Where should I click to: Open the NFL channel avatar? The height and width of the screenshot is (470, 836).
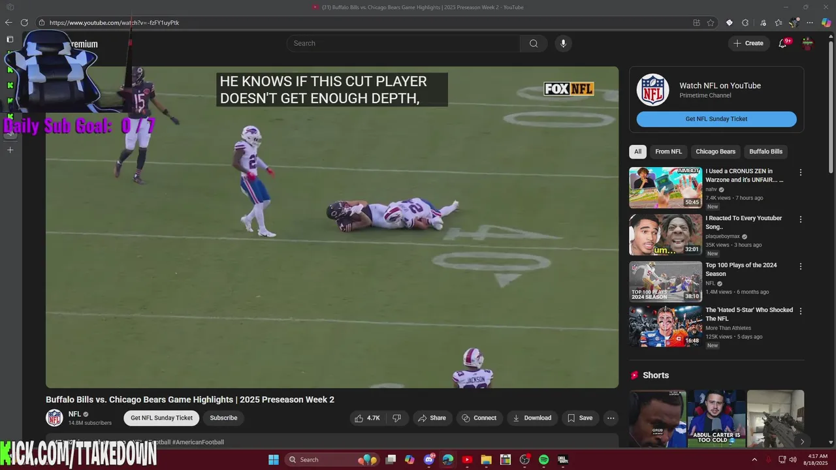click(54, 418)
